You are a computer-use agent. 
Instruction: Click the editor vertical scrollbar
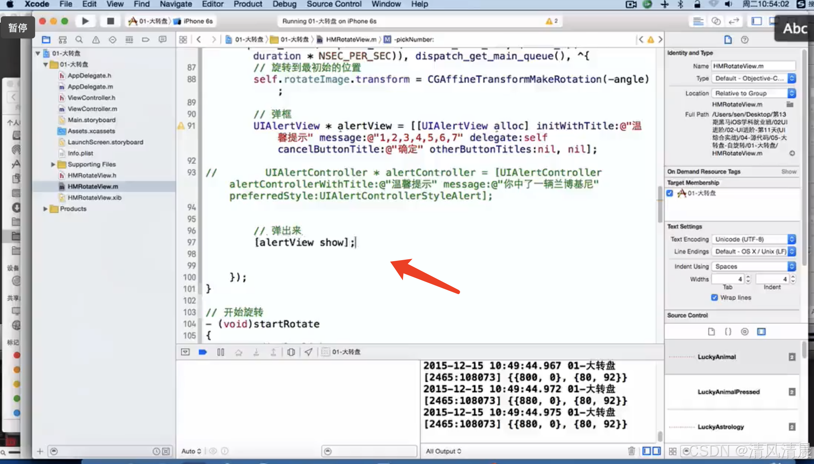[660, 204]
